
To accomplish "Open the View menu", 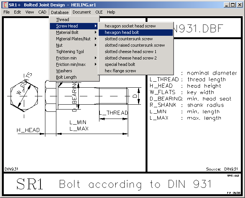I will pos(29,12).
